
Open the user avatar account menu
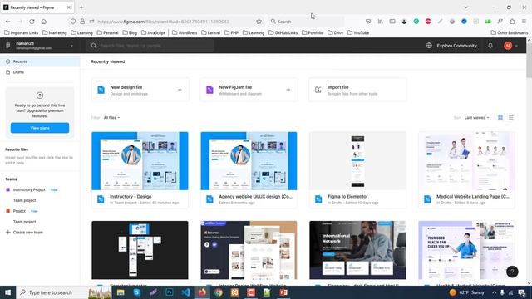point(508,46)
